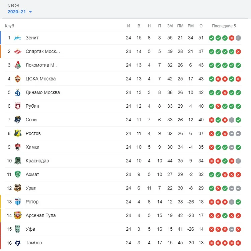Click the Урал team name
The image size is (251, 251).
31,188
